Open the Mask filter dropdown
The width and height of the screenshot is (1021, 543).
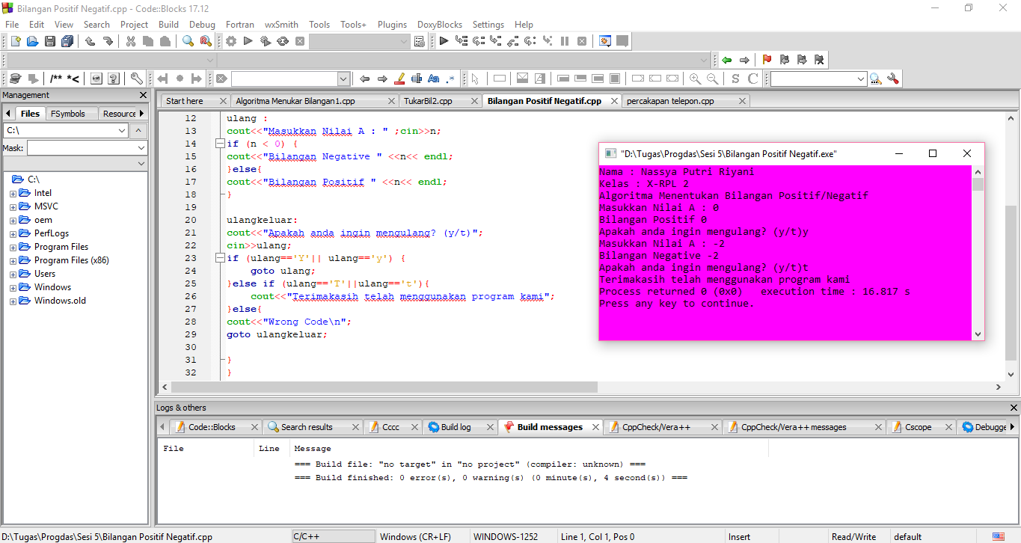(140, 148)
